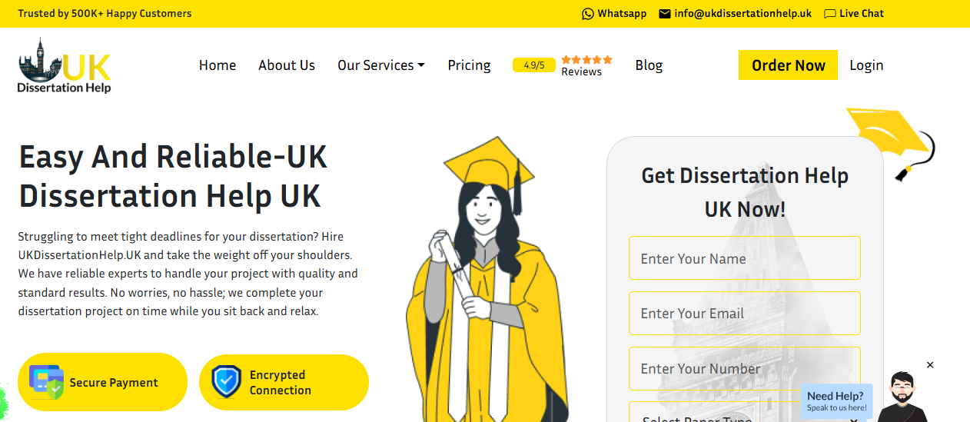Viewport: 970px width, 422px height.
Task: Open the About Us page
Action: pos(287,65)
